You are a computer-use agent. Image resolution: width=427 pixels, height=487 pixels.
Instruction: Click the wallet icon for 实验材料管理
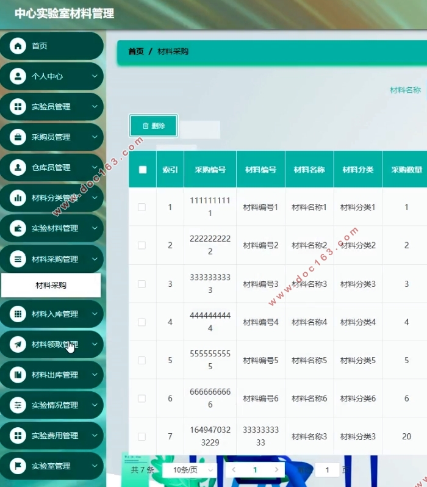[x=18, y=228]
